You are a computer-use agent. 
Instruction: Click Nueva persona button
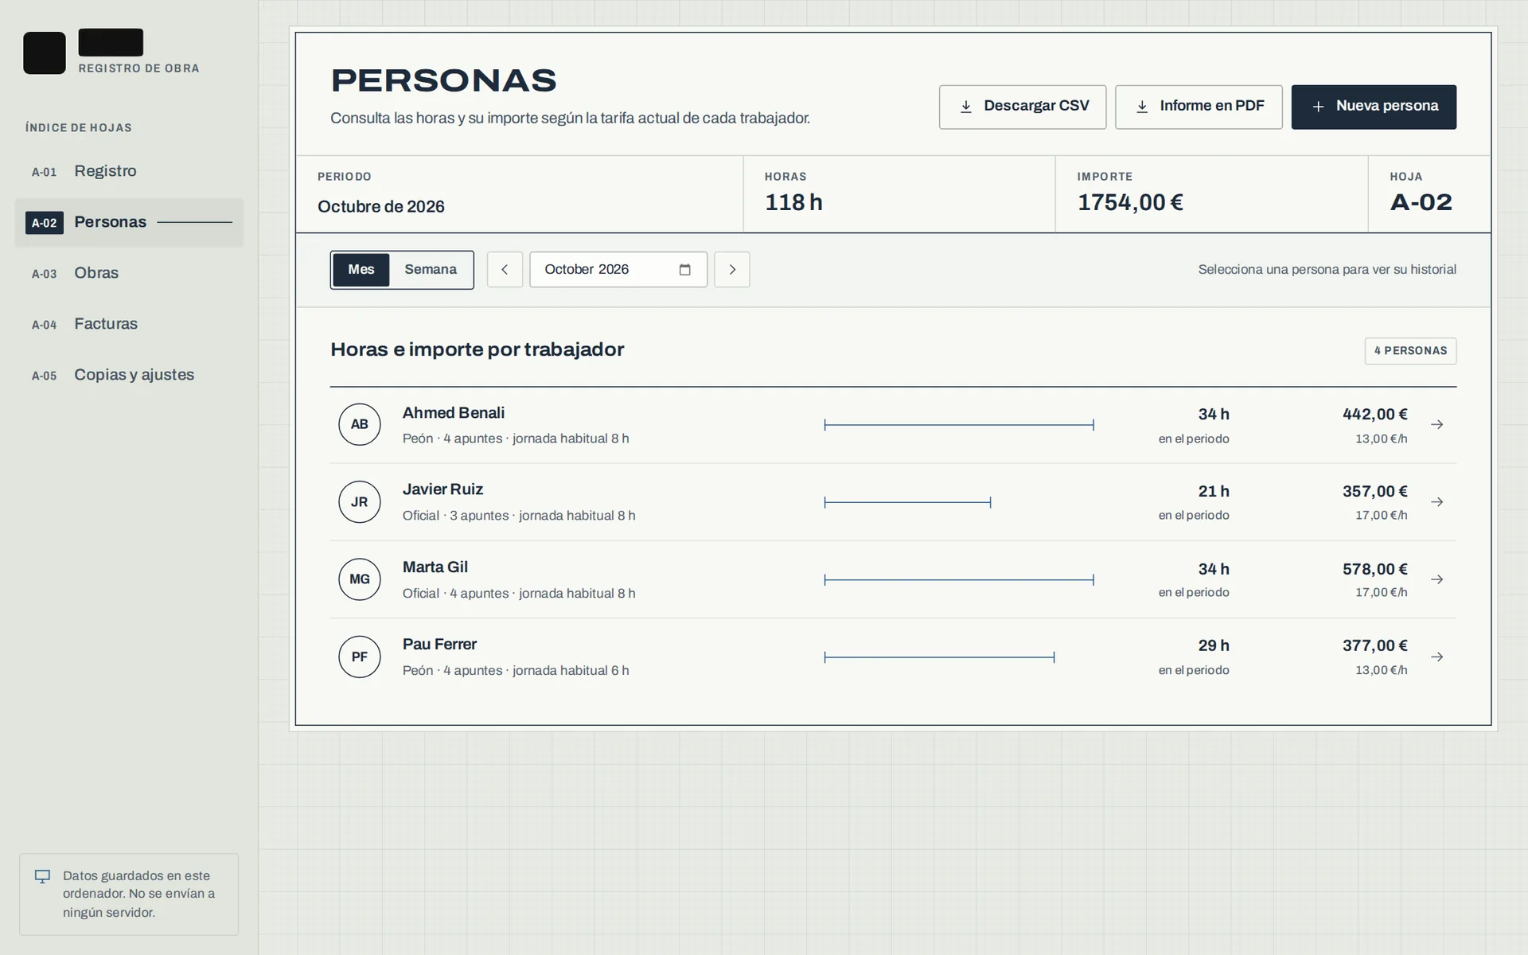1374,107
